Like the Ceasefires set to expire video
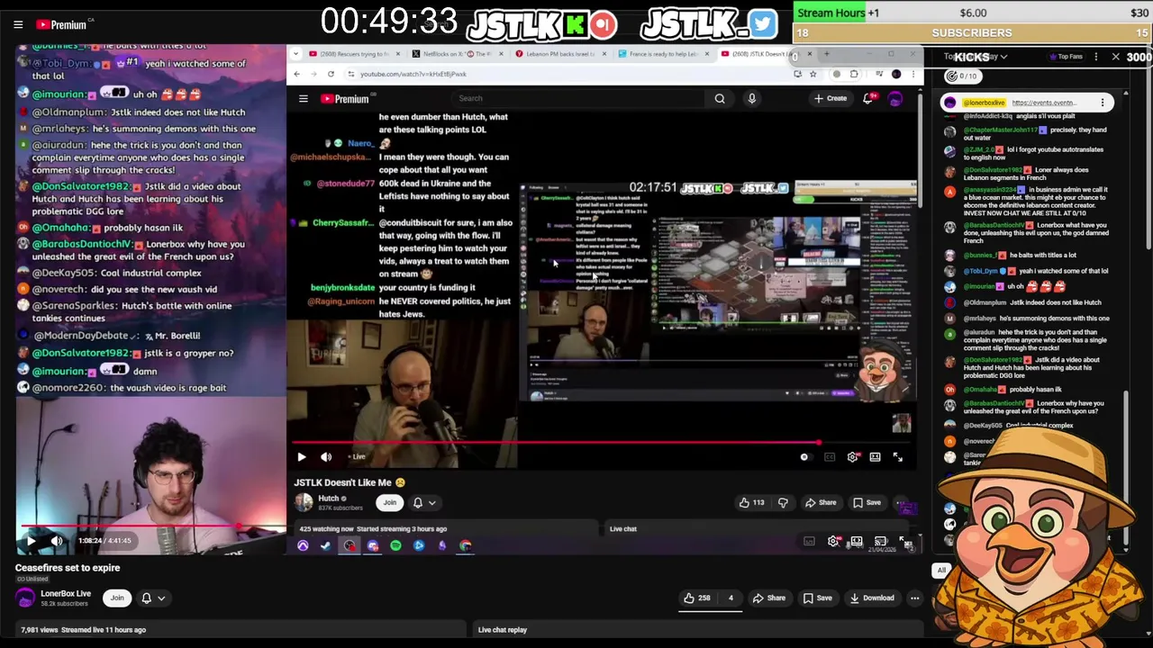 coord(697,598)
